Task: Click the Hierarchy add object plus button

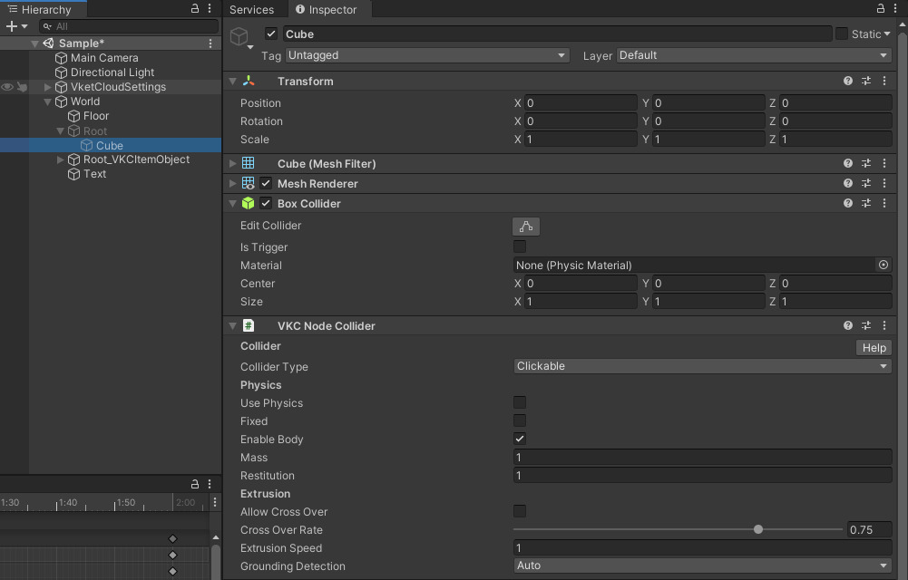Action: tap(13, 26)
